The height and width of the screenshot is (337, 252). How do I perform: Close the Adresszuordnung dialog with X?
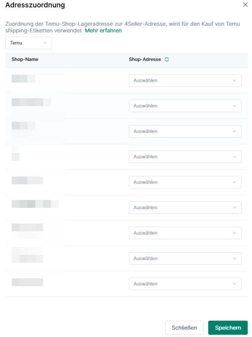(245, 4)
